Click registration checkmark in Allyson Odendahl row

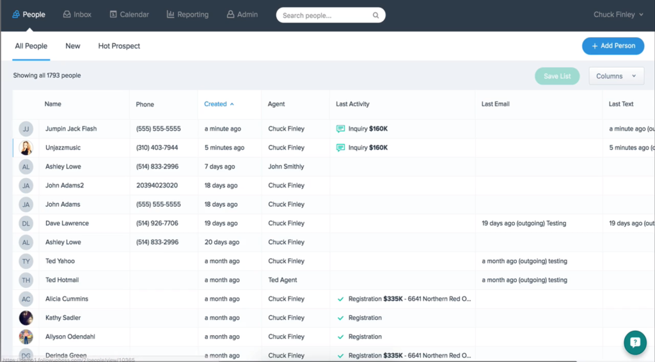340,337
